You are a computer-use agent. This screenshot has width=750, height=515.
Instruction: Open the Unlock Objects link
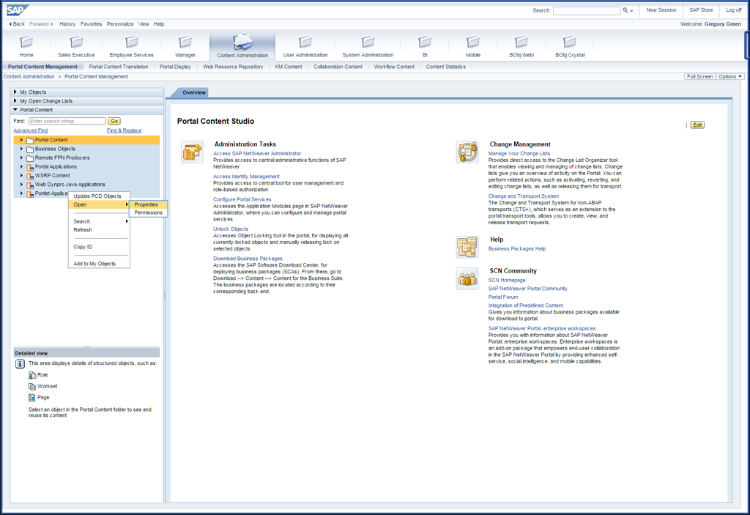point(231,229)
